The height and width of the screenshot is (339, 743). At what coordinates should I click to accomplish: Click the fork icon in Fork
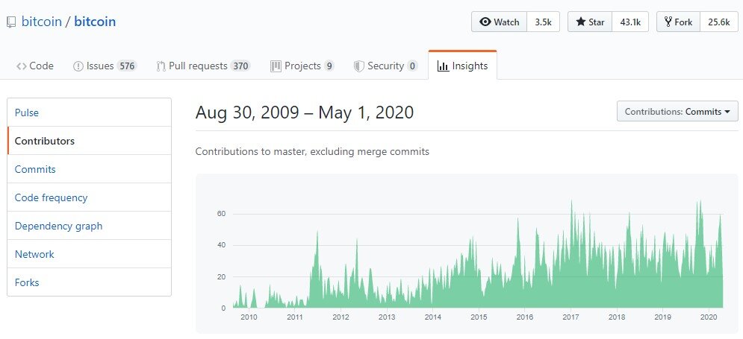pos(668,22)
